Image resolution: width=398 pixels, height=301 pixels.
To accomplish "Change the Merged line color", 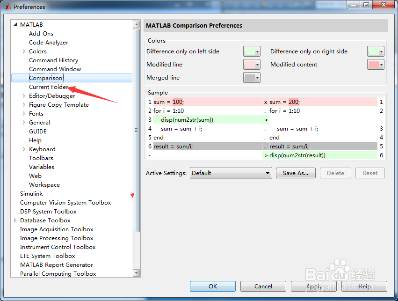I will pyautogui.click(x=252, y=78).
